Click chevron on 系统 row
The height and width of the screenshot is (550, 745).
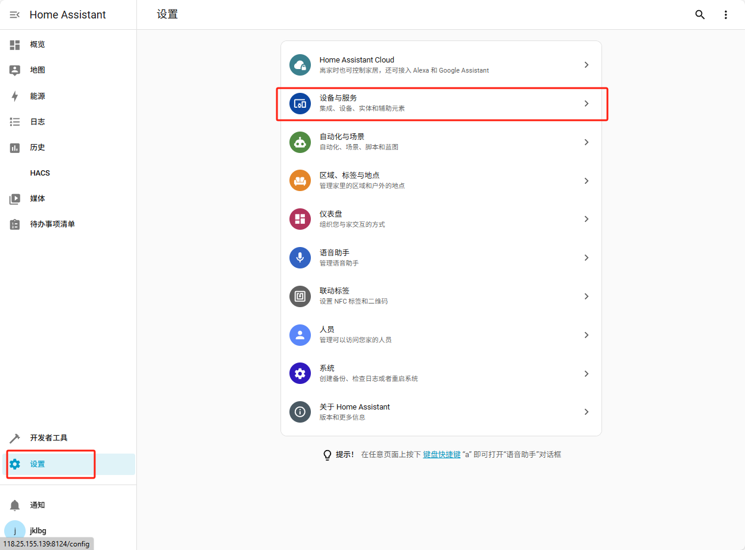(x=587, y=374)
